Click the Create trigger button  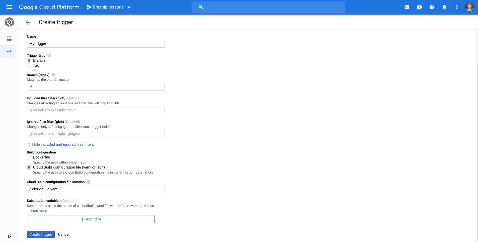(x=41, y=234)
